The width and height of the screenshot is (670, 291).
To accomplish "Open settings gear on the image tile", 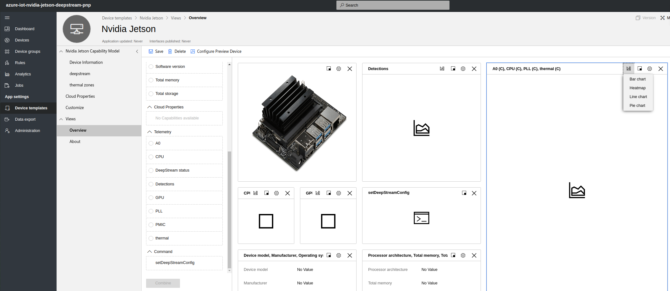I will 339,69.
